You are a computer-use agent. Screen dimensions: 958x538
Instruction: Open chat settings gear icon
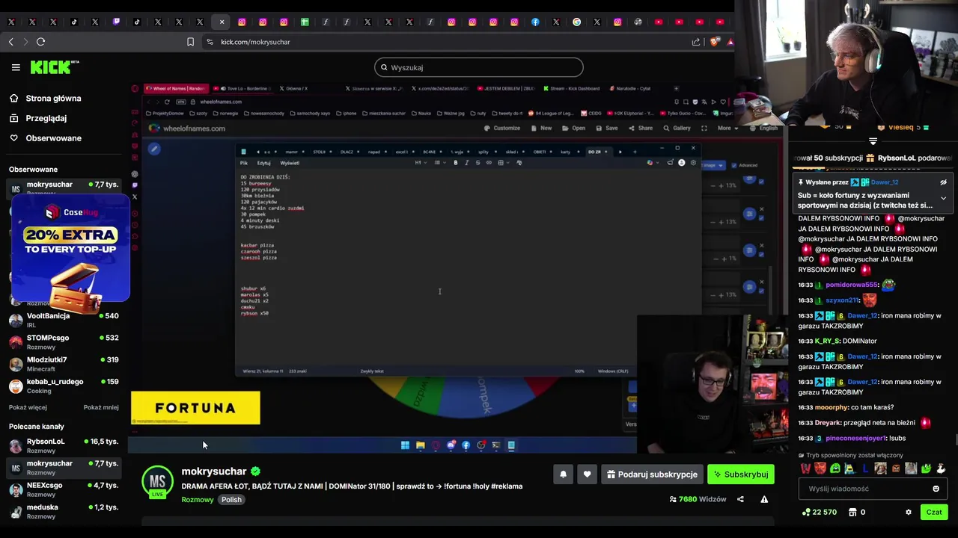pyautogui.click(x=909, y=512)
